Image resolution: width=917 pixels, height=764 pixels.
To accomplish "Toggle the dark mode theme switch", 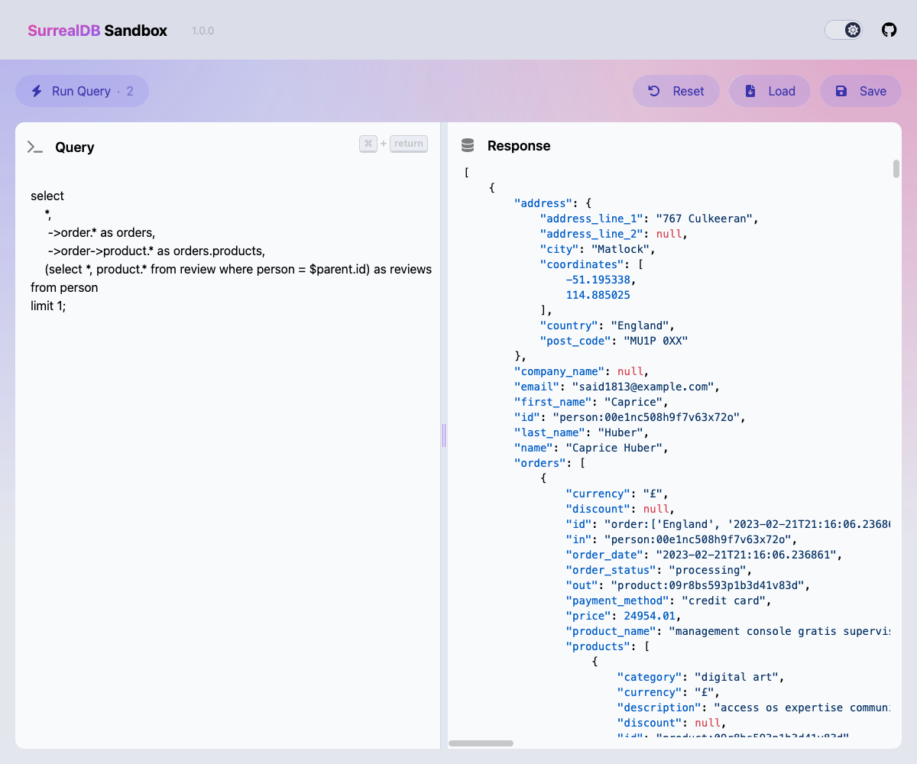I will (x=843, y=30).
